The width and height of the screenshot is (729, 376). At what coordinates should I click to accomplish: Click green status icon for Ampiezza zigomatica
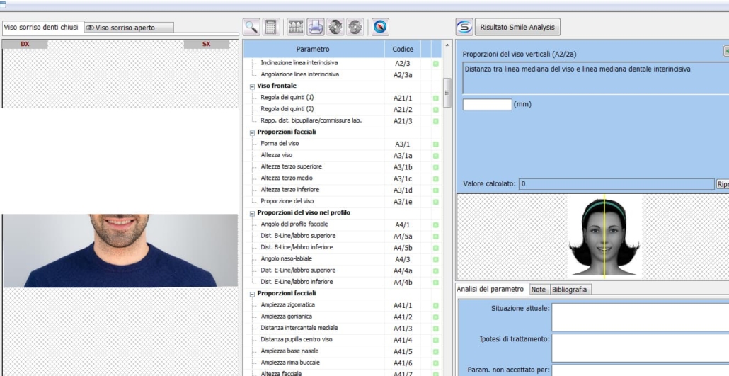tap(436, 306)
